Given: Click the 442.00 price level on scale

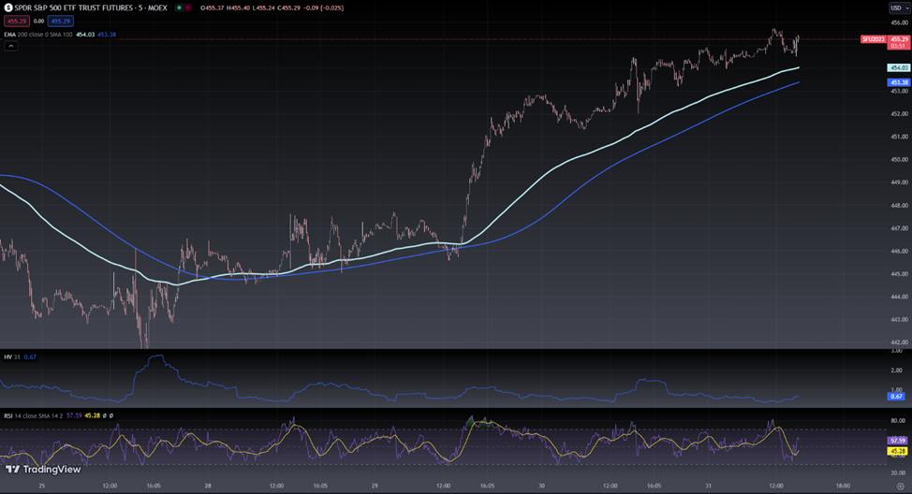Looking at the screenshot, I should (899, 342).
